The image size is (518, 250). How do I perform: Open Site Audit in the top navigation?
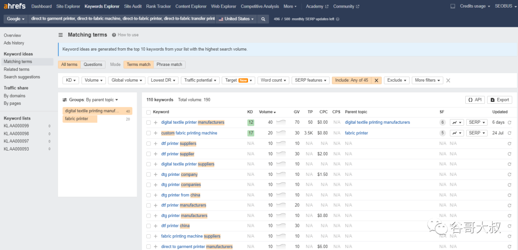click(133, 6)
